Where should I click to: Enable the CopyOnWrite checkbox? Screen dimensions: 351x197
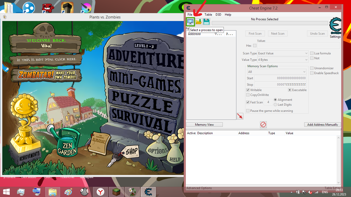(248, 95)
